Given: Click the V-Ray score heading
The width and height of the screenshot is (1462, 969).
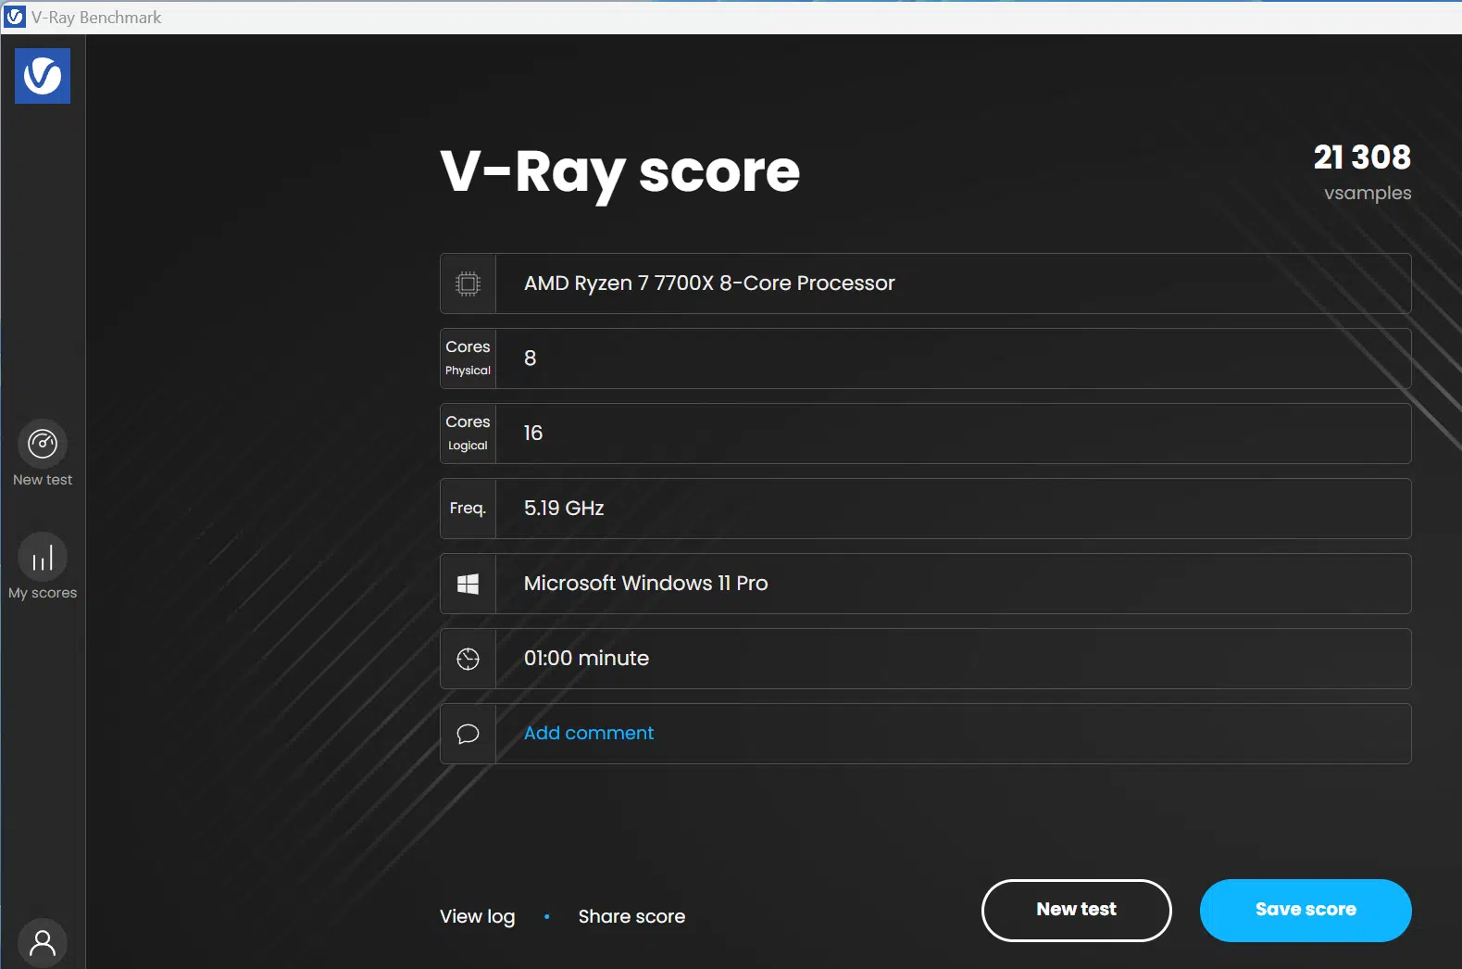Looking at the screenshot, I should pyautogui.click(x=620, y=172).
